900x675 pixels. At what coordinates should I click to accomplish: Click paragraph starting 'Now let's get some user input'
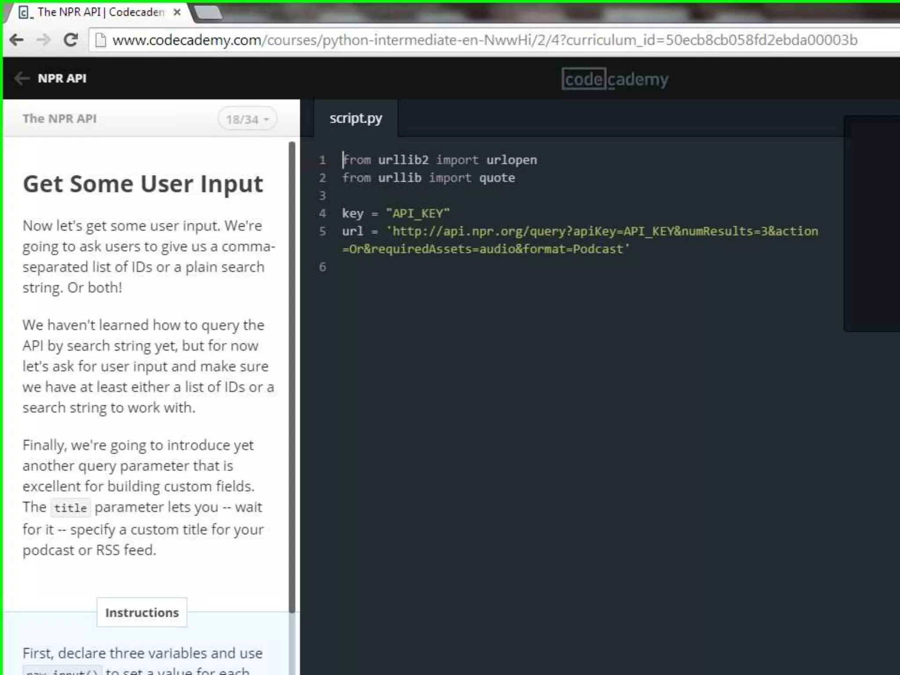click(149, 256)
